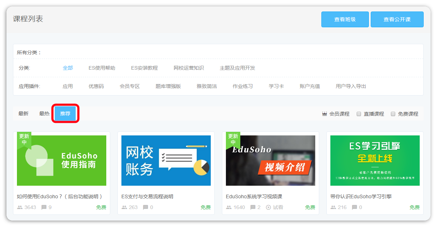The height and width of the screenshot is (227, 437).
Task: Select the 推荐 sorting tab
Action: pos(65,114)
